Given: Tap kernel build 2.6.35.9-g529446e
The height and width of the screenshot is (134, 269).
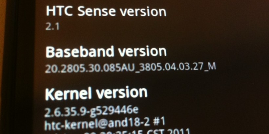Looking at the screenshot, I should pyautogui.click(x=91, y=111).
